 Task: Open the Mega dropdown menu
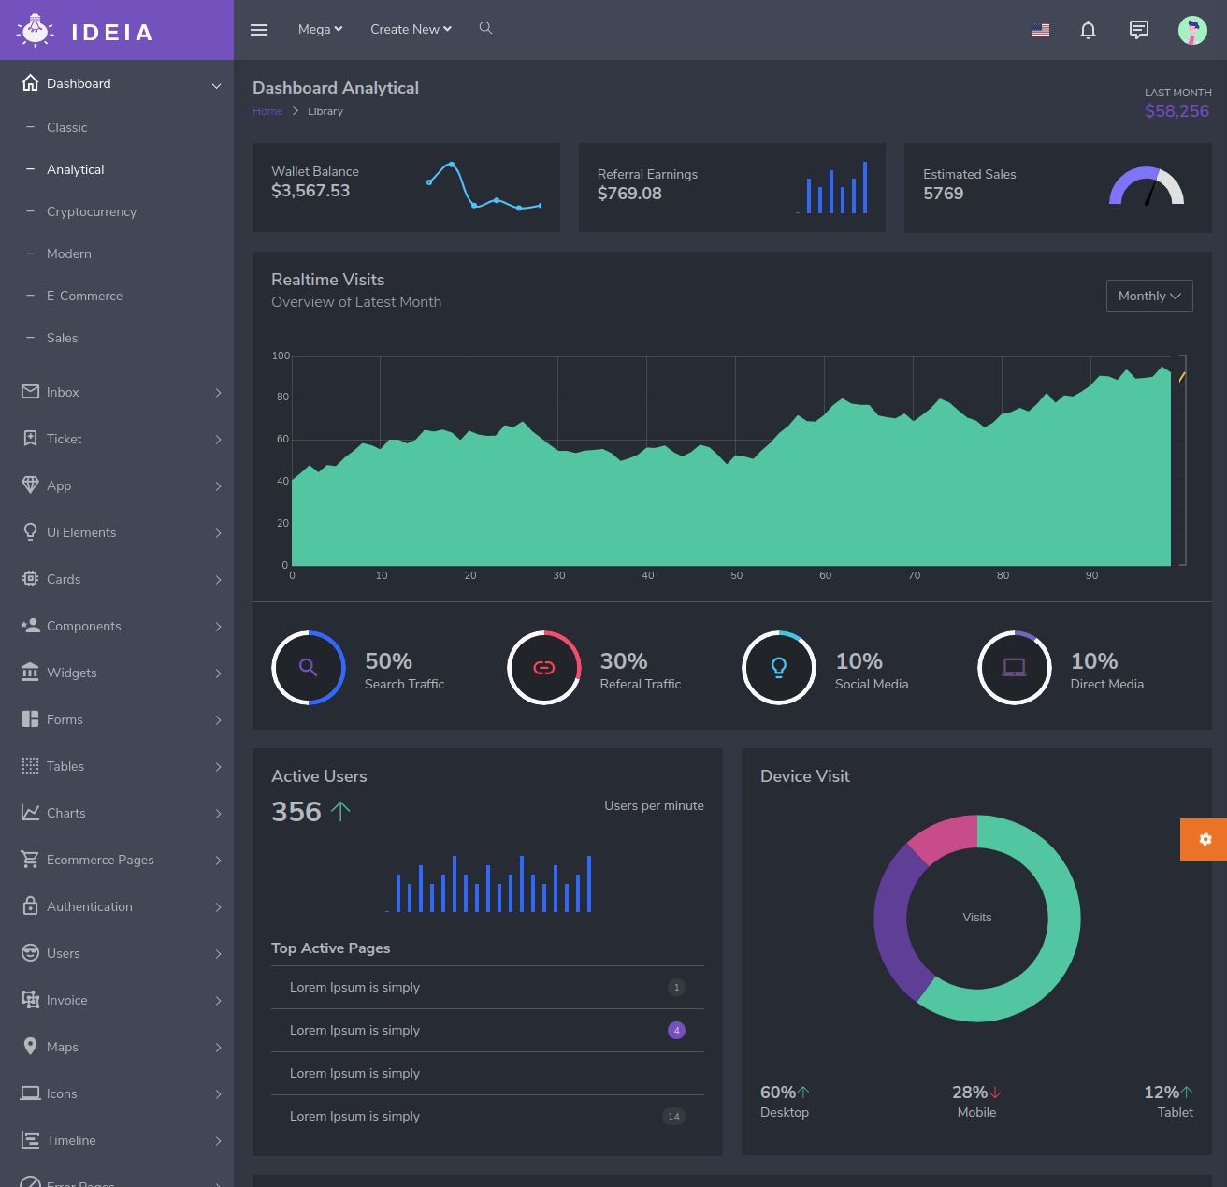[320, 29]
